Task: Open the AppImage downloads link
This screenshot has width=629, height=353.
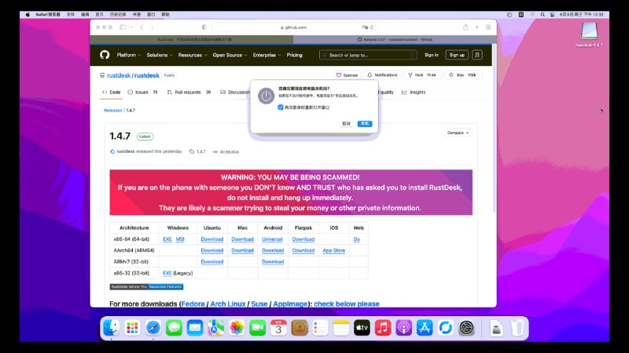Action: pyautogui.click(x=290, y=304)
